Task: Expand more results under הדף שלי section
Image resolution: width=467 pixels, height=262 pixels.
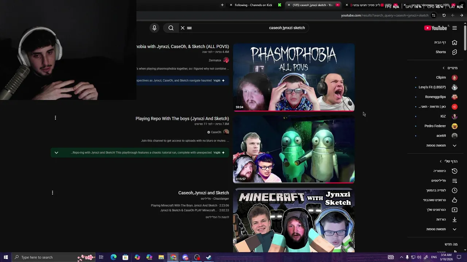Action: pos(441,229)
